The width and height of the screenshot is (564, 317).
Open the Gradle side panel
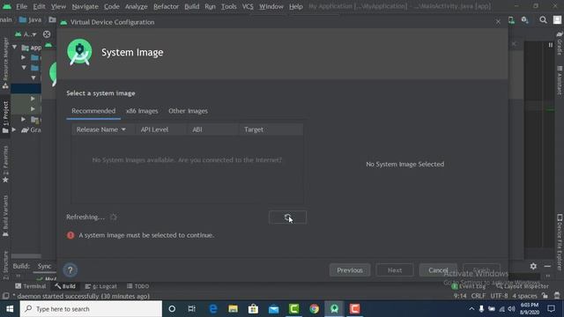point(560,43)
